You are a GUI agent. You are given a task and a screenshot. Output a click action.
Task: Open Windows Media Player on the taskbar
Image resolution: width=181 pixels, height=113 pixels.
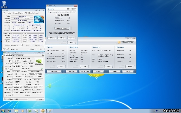coord(23,111)
